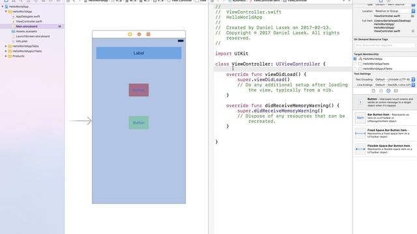Enable HelloWorldAppTests target membership
The height and width of the screenshot is (234, 417).
[x=355, y=64]
